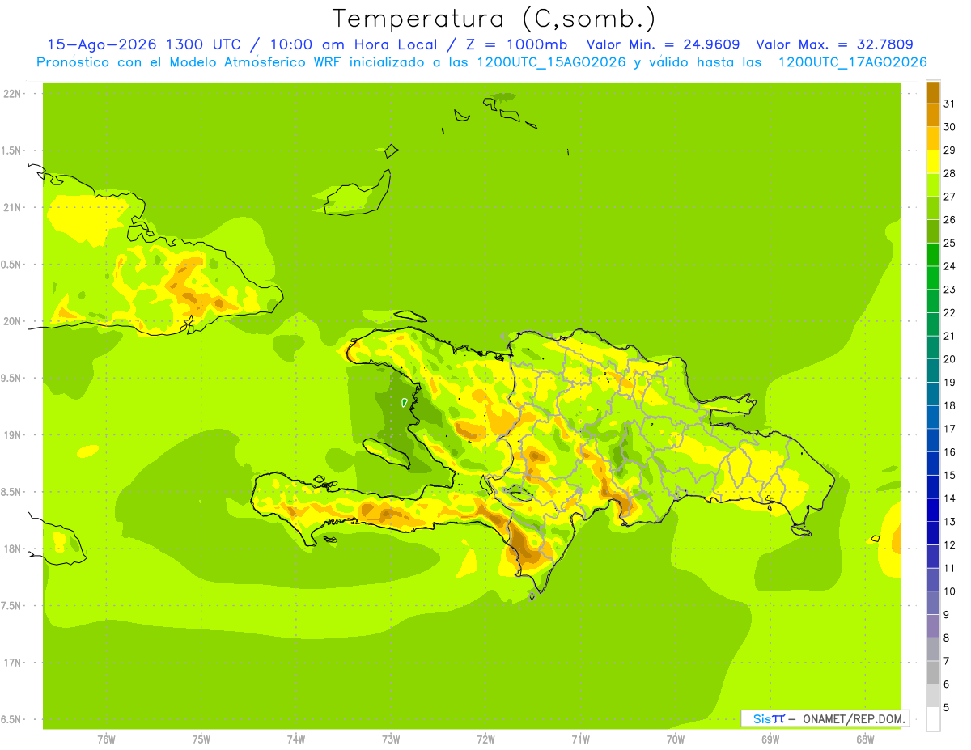
Task: Click '1200UTC_17AGO2026' valid-until time text
Action: click(852, 62)
